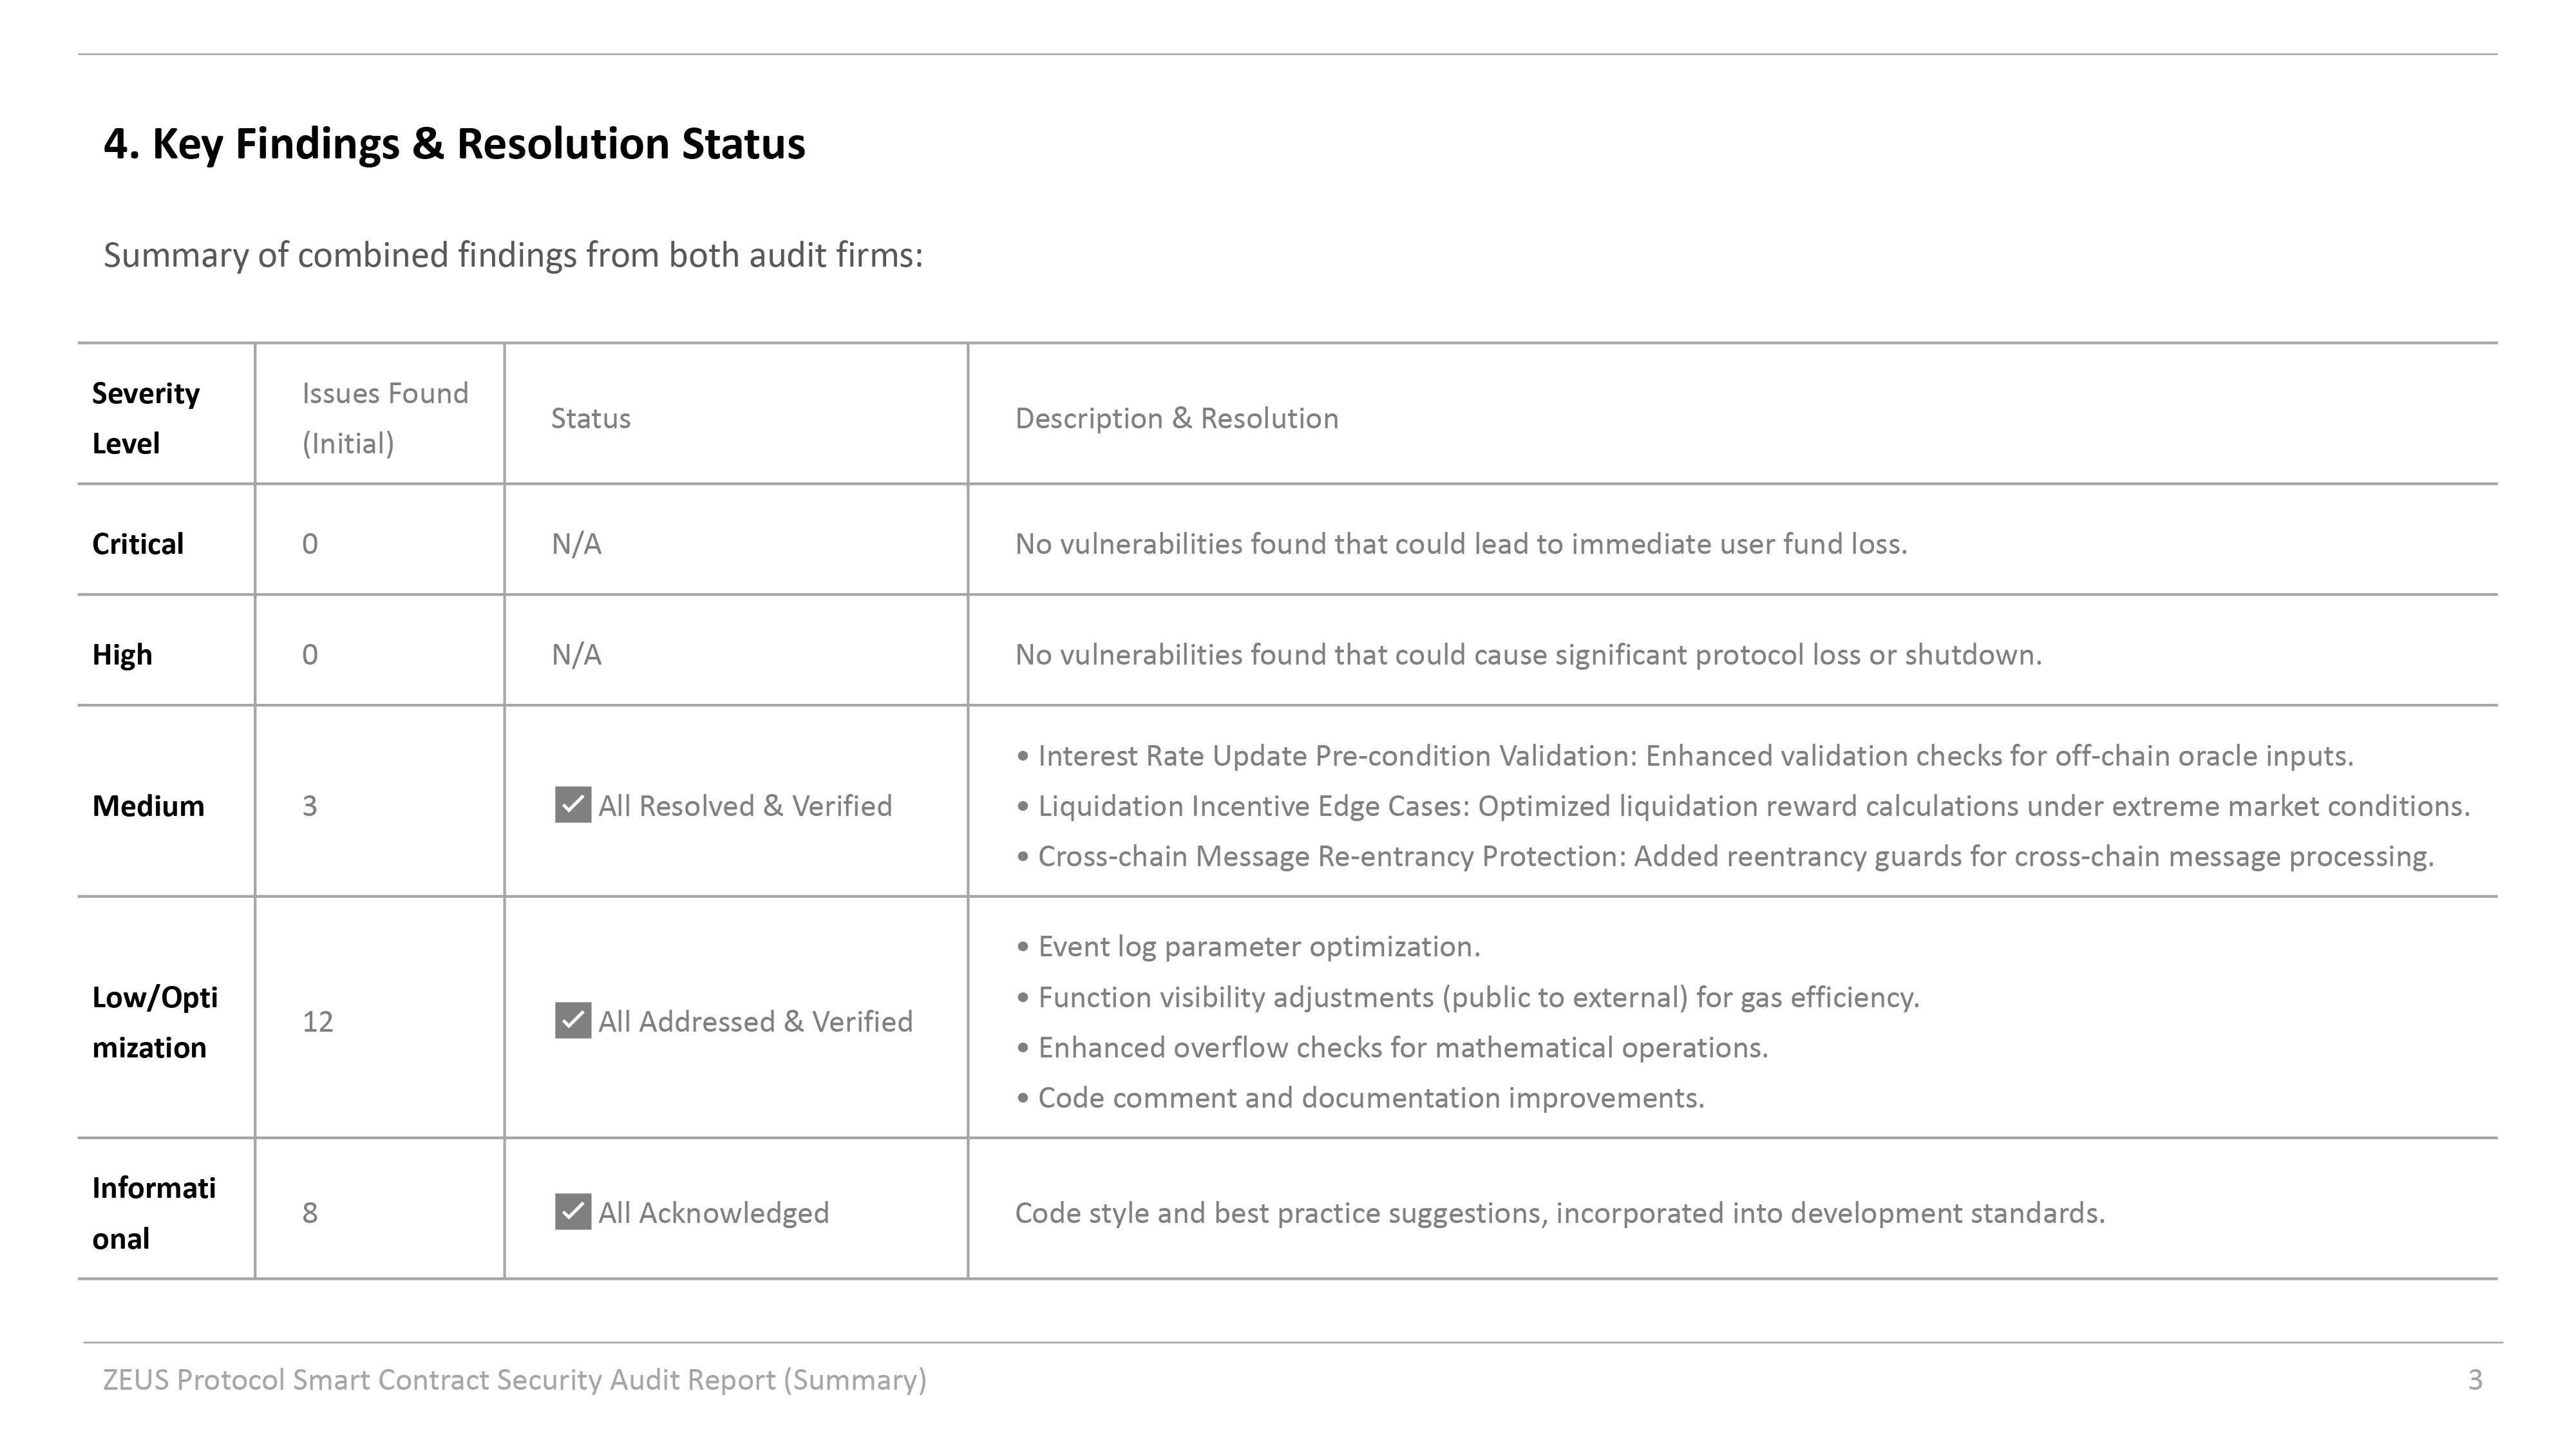The height and width of the screenshot is (1449, 2576).
Task: Select the Medium severity row label
Action: coord(148,806)
